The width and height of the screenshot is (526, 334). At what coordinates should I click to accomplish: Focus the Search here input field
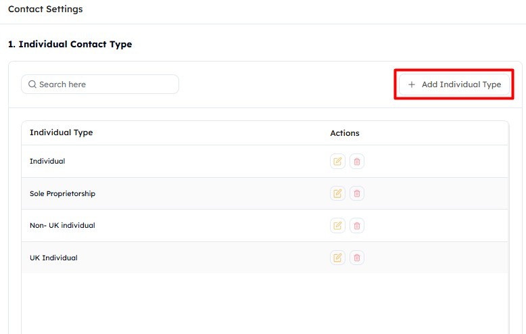tap(100, 84)
